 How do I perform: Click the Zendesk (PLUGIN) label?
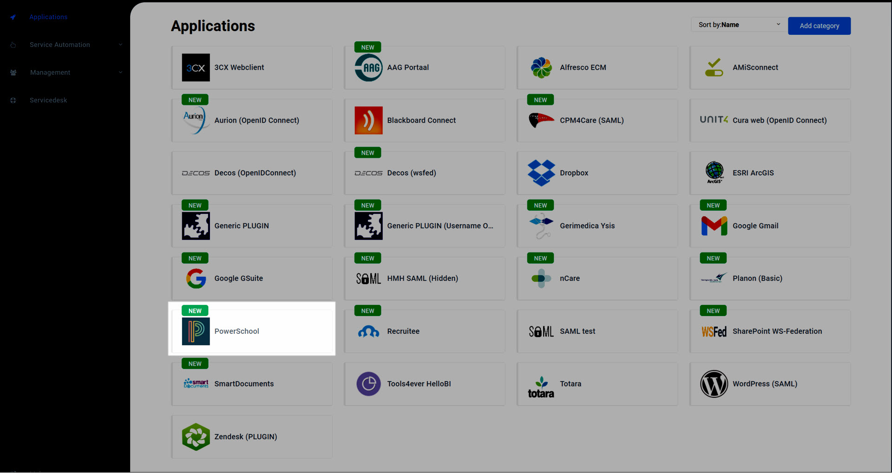click(x=245, y=437)
